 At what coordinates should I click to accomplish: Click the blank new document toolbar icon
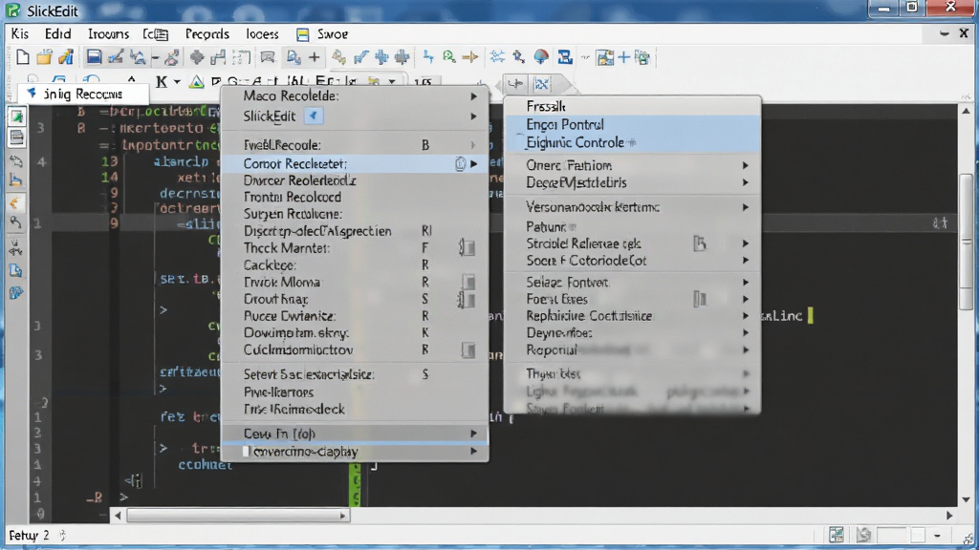click(23, 58)
